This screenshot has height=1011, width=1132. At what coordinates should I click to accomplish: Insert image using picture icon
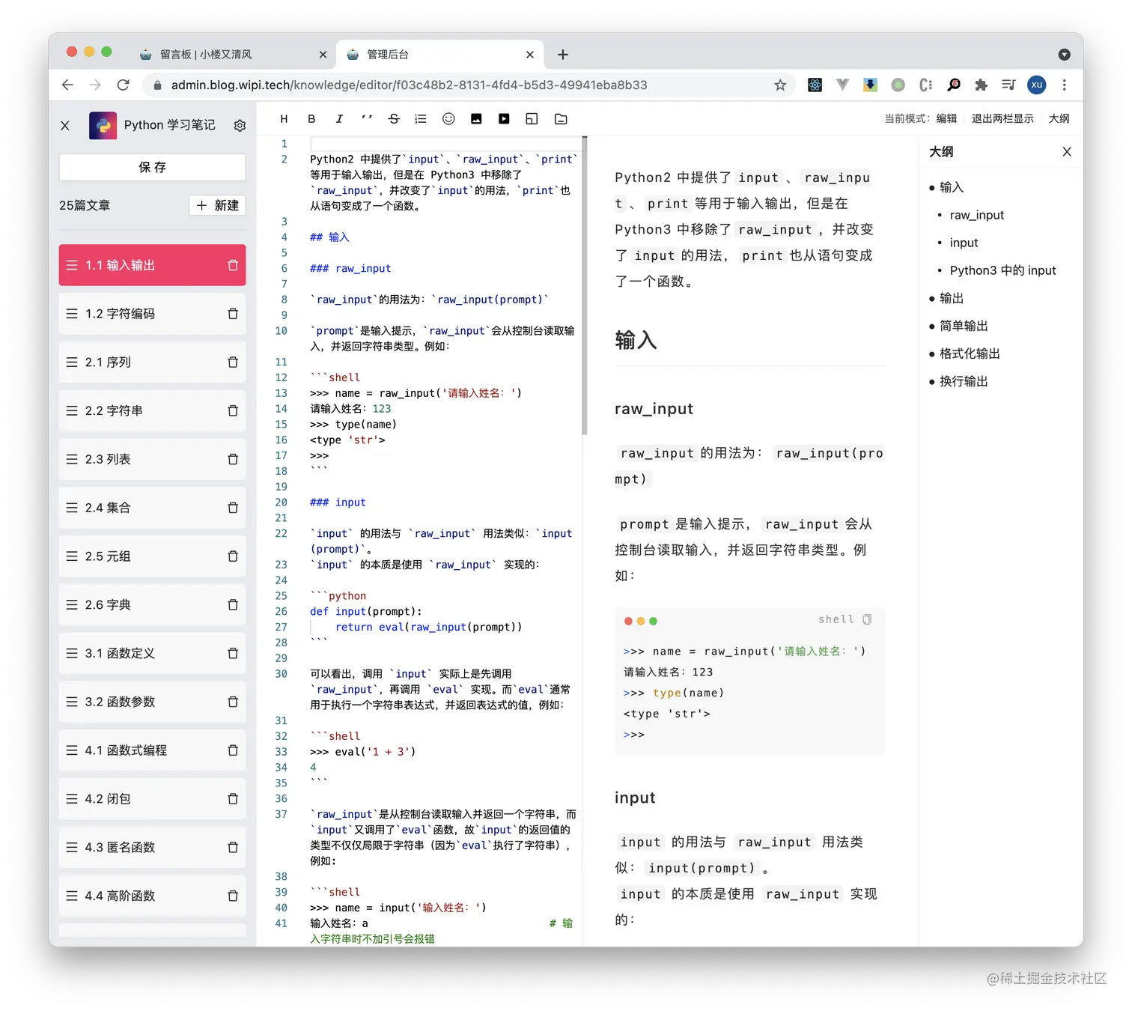pyautogui.click(x=476, y=119)
